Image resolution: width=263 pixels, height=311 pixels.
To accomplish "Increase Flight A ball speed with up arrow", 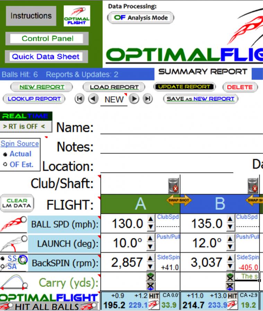I will coord(150,220).
